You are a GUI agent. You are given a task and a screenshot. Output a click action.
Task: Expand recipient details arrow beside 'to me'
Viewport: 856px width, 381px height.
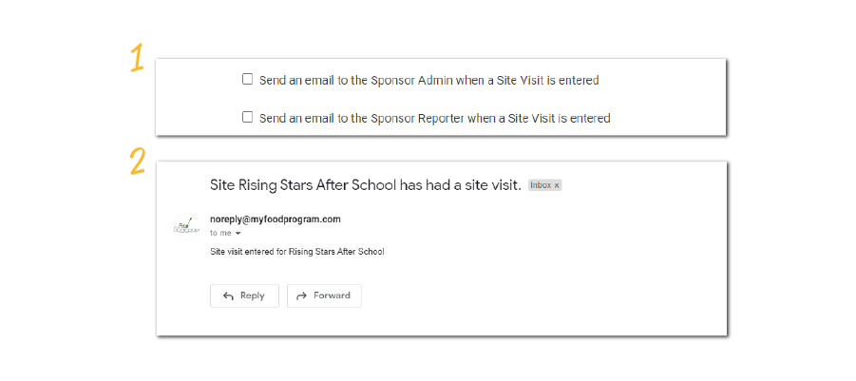coord(238,233)
